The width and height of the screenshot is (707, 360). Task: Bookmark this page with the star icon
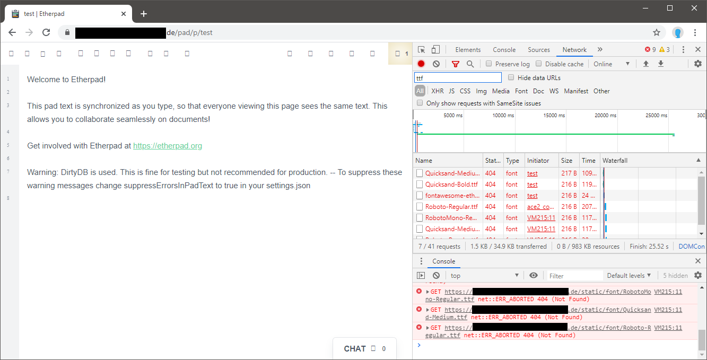point(657,32)
